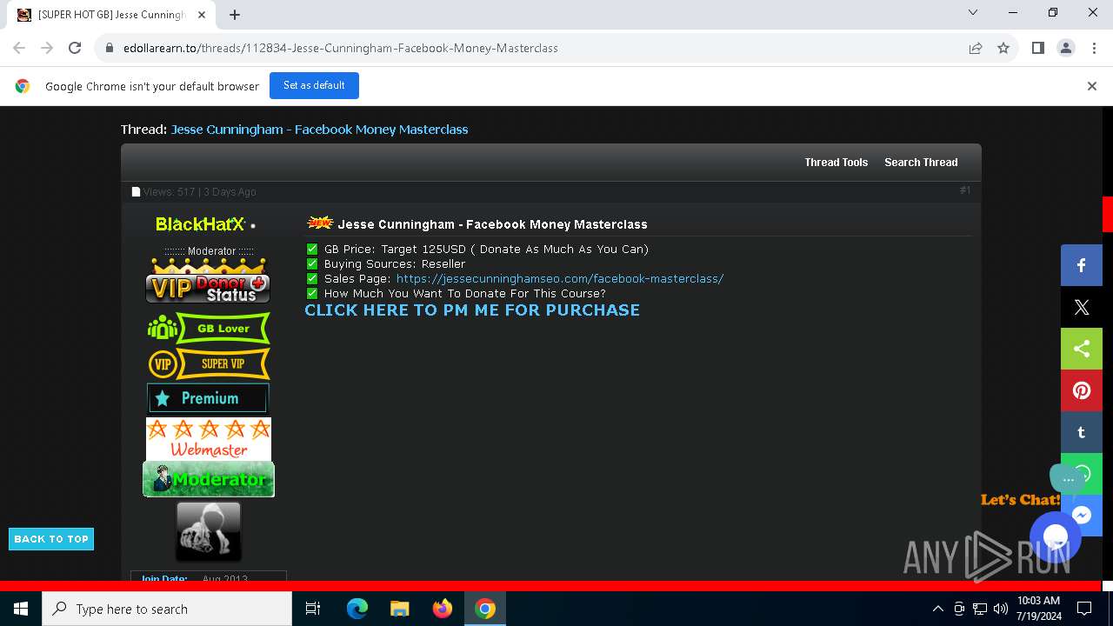Open the green ShareThis share icon
The height and width of the screenshot is (626, 1113).
point(1081,349)
